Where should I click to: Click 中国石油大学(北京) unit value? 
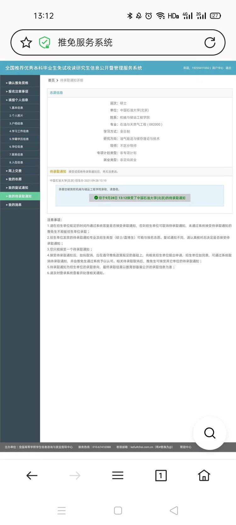(x=134, y=110)
